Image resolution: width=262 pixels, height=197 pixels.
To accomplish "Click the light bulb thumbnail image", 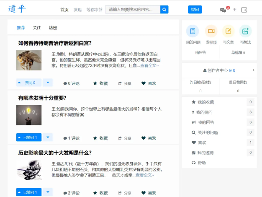I will pyautogui.click(x=29, y=115).
